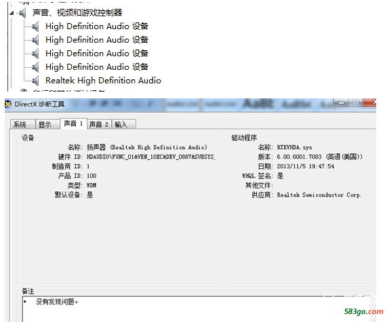387x322 pixels.
Task: Select the Realtek High Definition Audio entry text
Action: pos(103,81)
